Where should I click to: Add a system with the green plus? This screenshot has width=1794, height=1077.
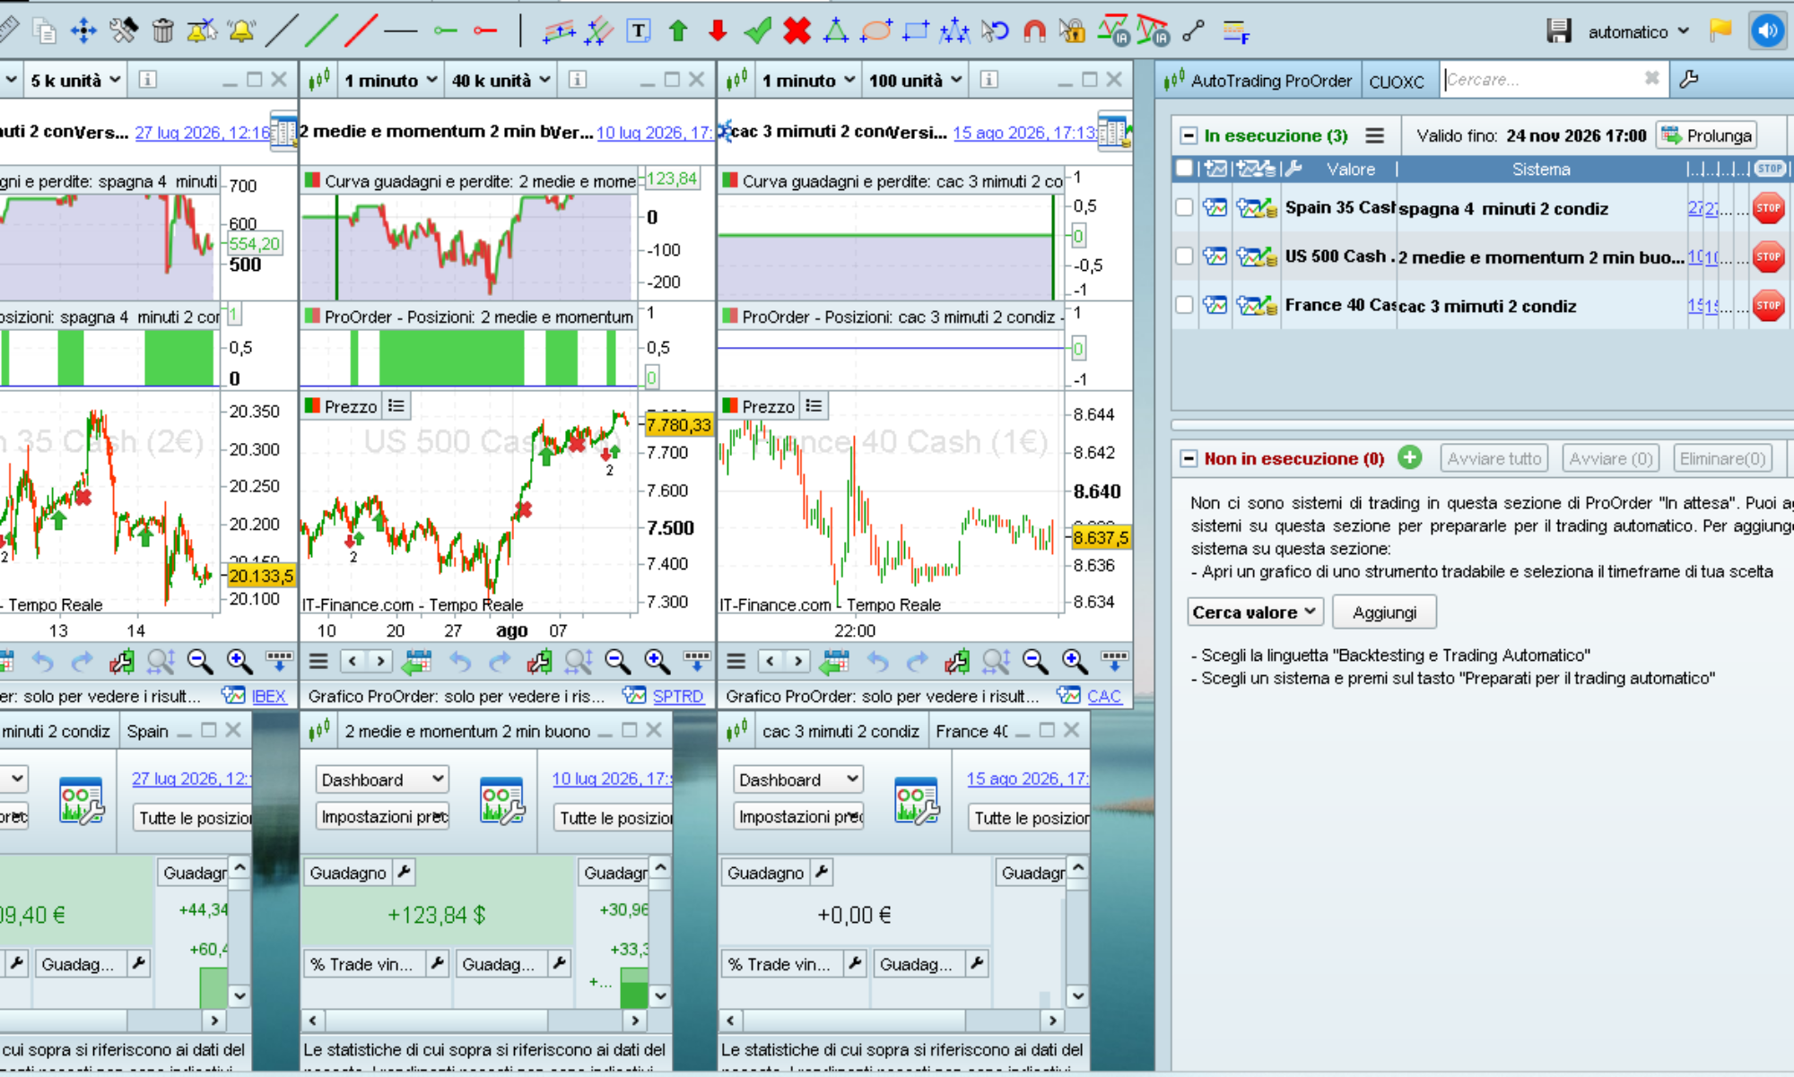[1410, 457]
